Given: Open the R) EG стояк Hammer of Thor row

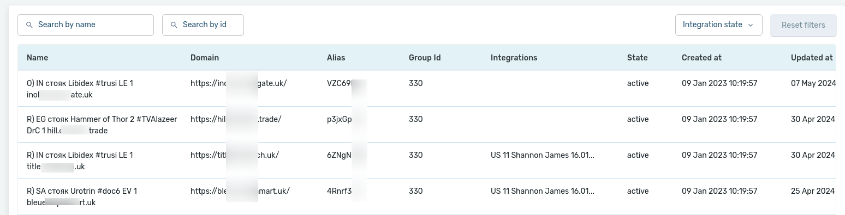Looking at the screenshot, I should point(427,125).
